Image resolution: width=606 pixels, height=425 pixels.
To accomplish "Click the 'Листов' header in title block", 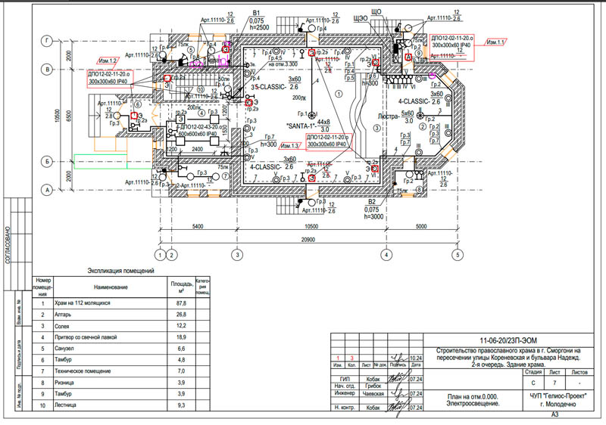I will 579,372.
